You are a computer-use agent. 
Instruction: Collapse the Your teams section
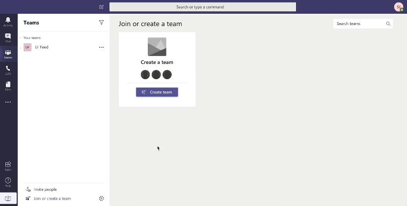[21, 38]
